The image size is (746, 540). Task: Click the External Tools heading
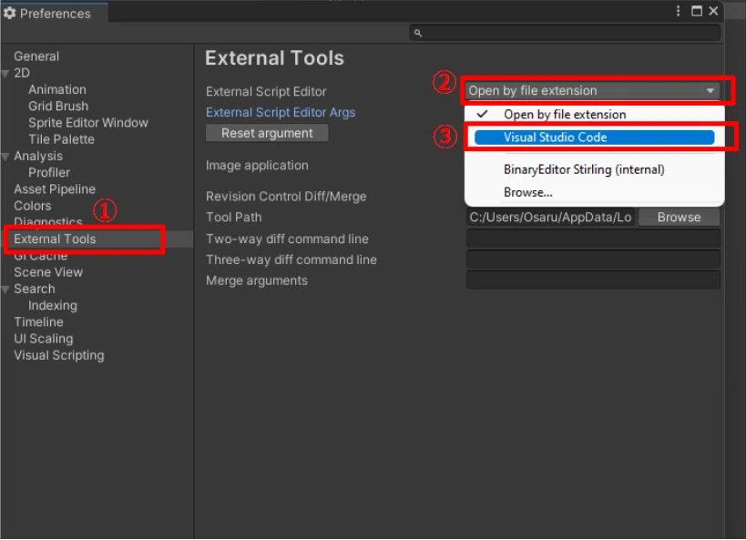pos(274,58)
